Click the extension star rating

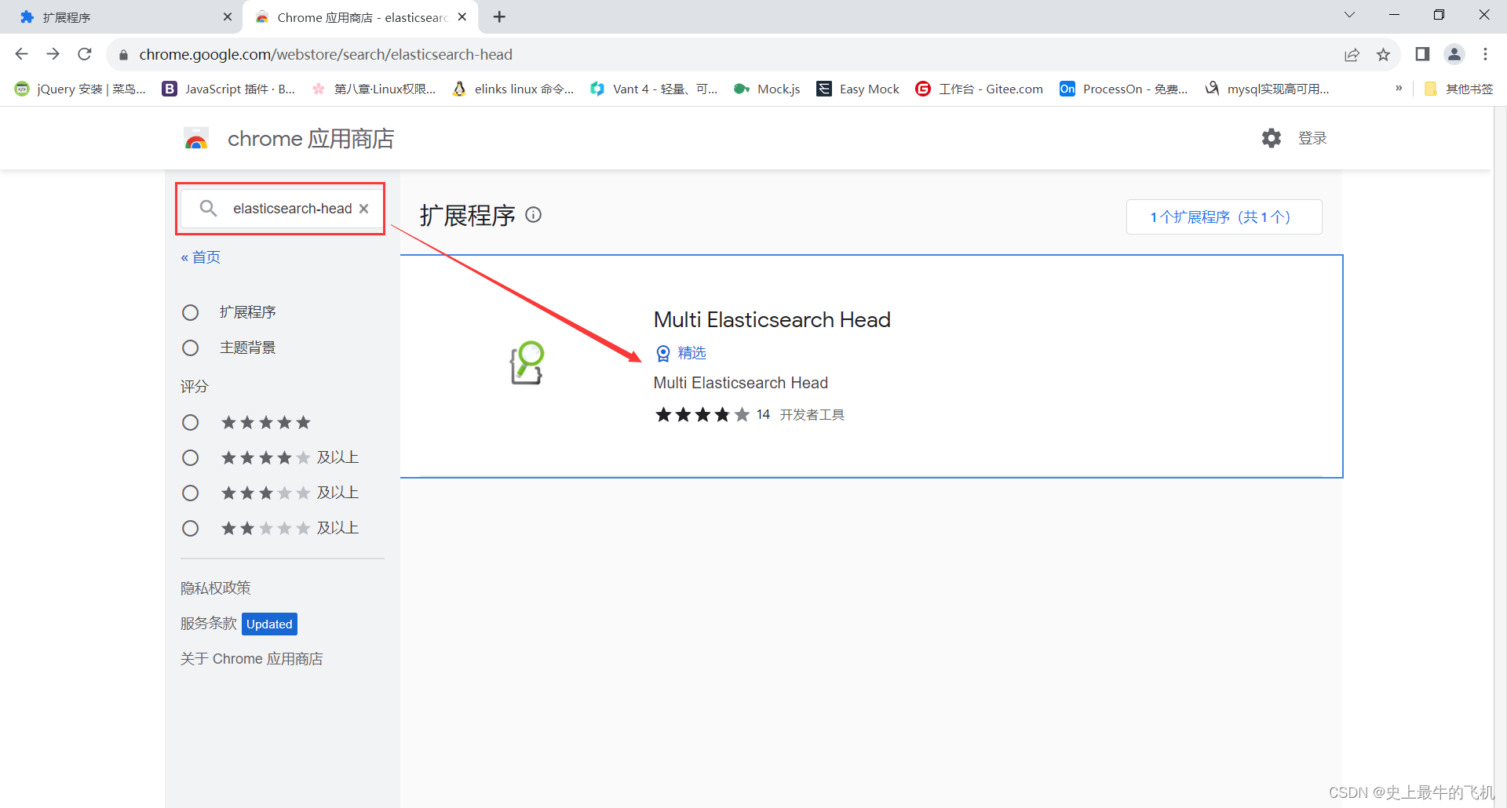[x=702, y=414]
